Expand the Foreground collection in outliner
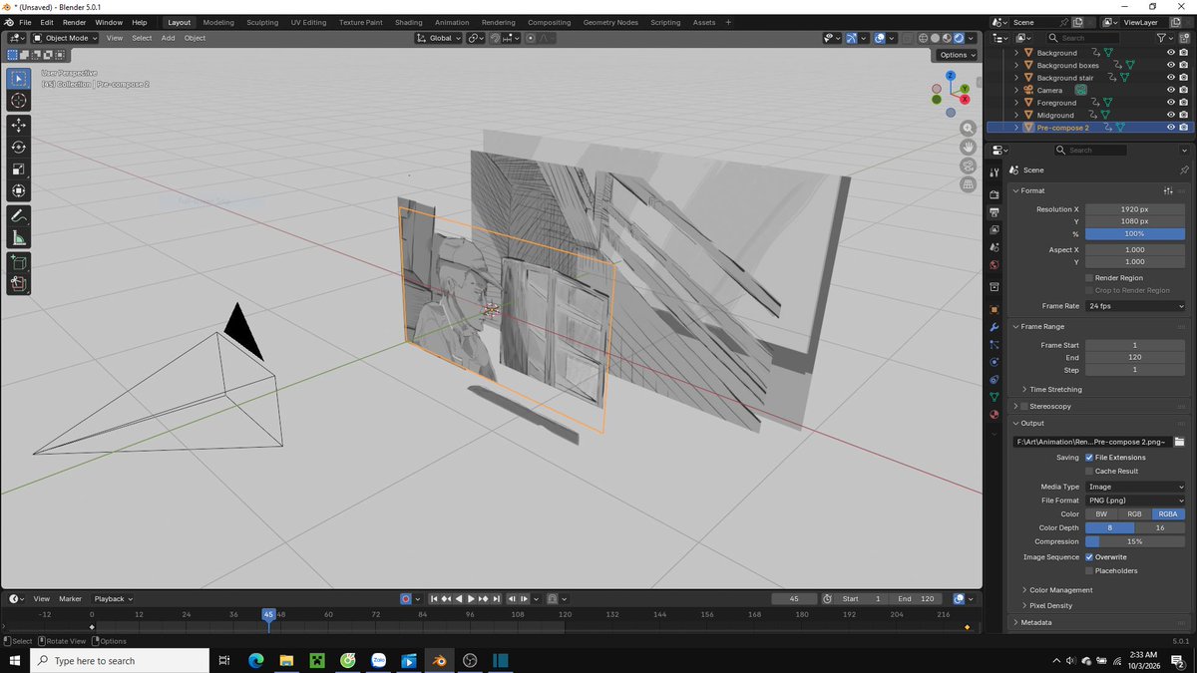This screenshot has width=1197, height=673. click(x=1016, y=103)
